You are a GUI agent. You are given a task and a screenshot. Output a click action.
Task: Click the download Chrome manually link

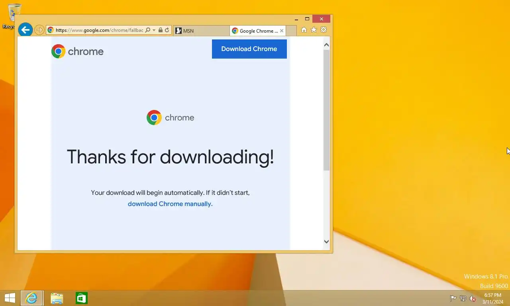point(170,204)
